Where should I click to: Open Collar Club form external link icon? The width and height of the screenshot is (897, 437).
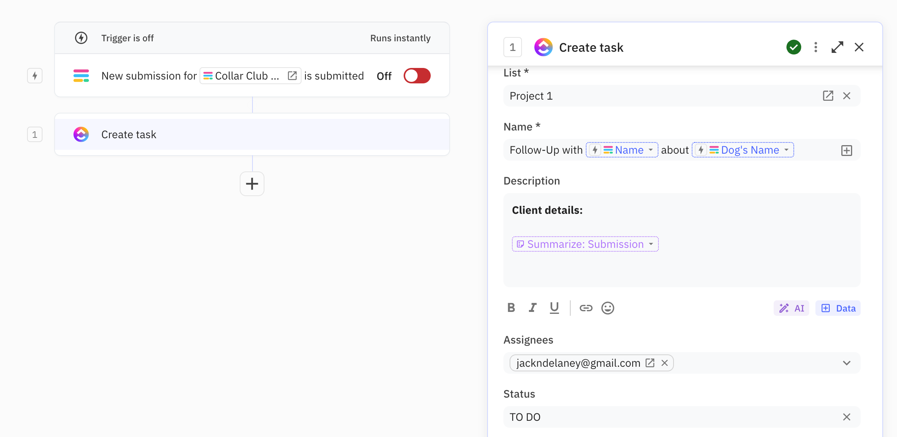pos(292,76)
